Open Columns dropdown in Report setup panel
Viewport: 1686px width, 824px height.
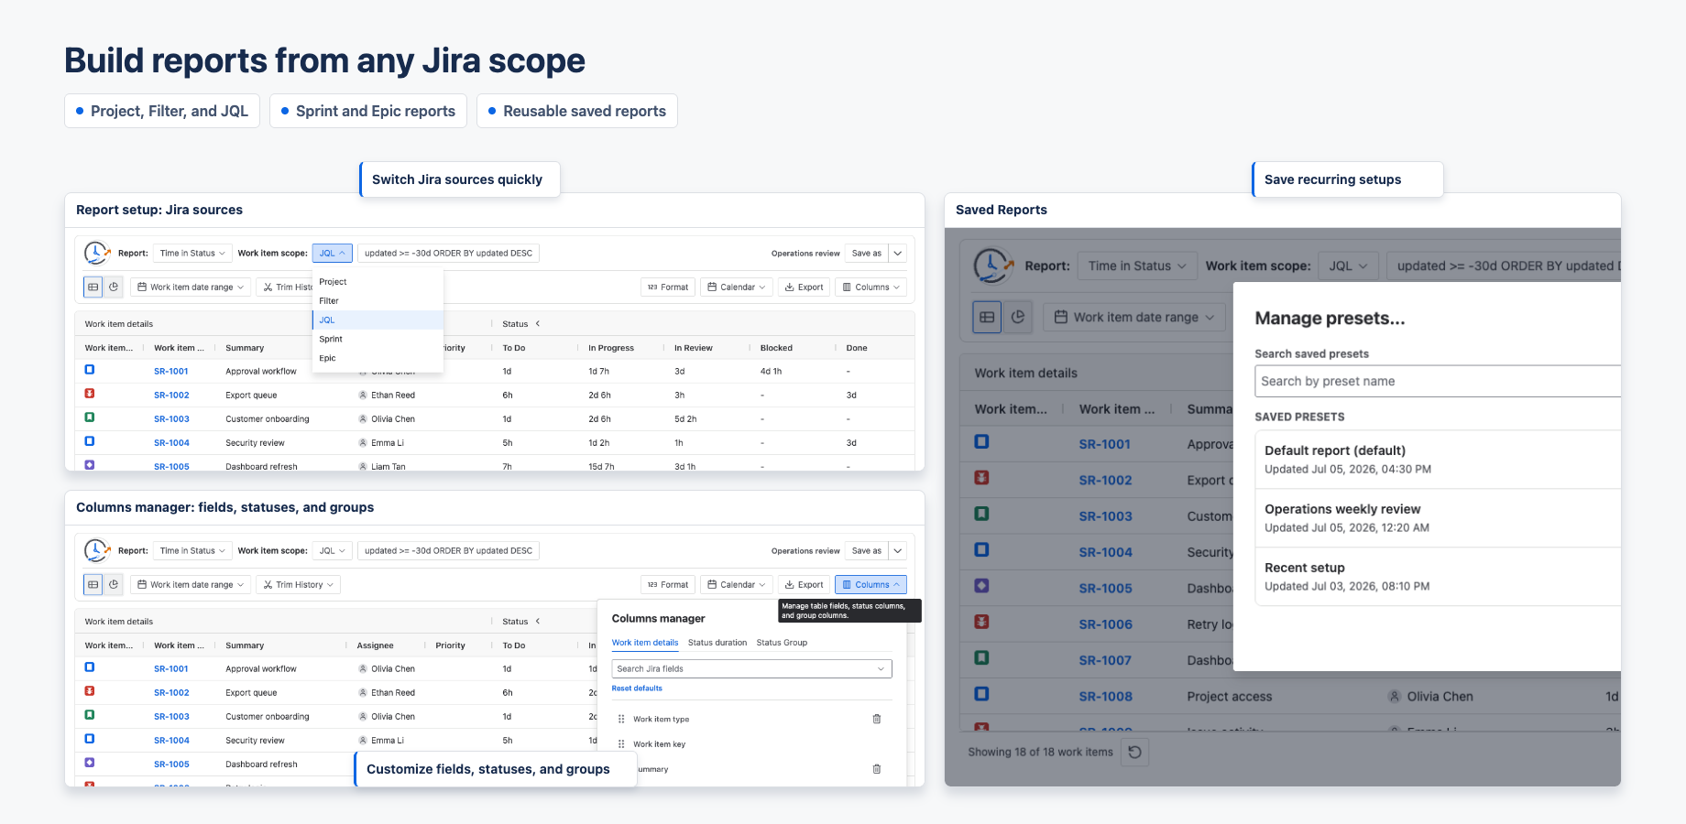pyautogui.click(x=870, y=287)
